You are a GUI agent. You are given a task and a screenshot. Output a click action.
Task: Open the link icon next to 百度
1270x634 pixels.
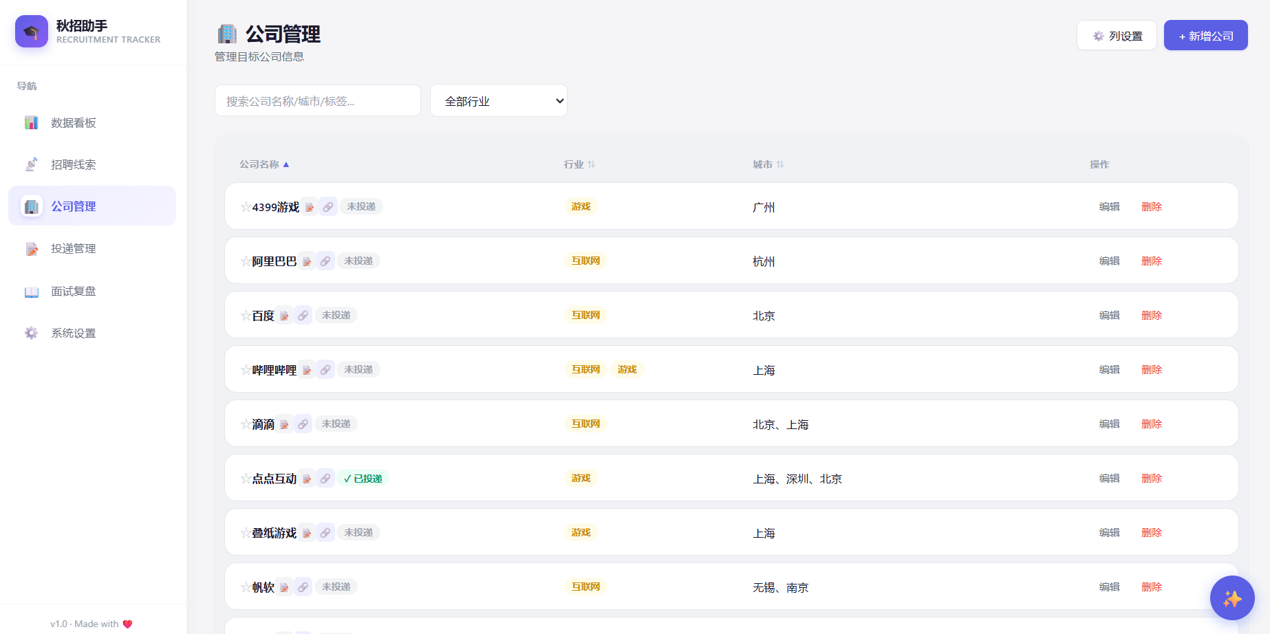pyautogui.click(x=303, y=316)
